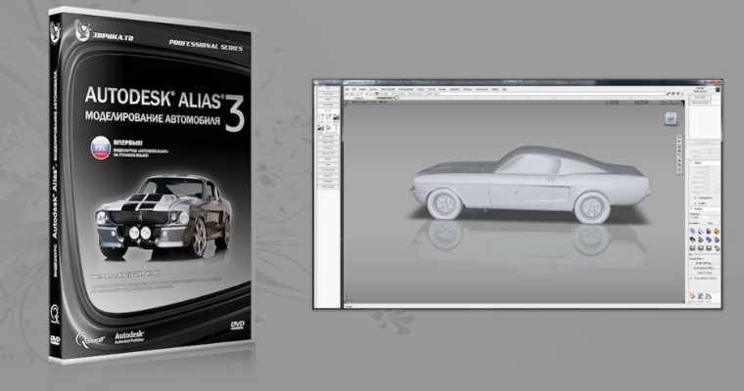744x391 pixels.
Task: Select the middle tool in Curves' second row
Action: (328, 127)
